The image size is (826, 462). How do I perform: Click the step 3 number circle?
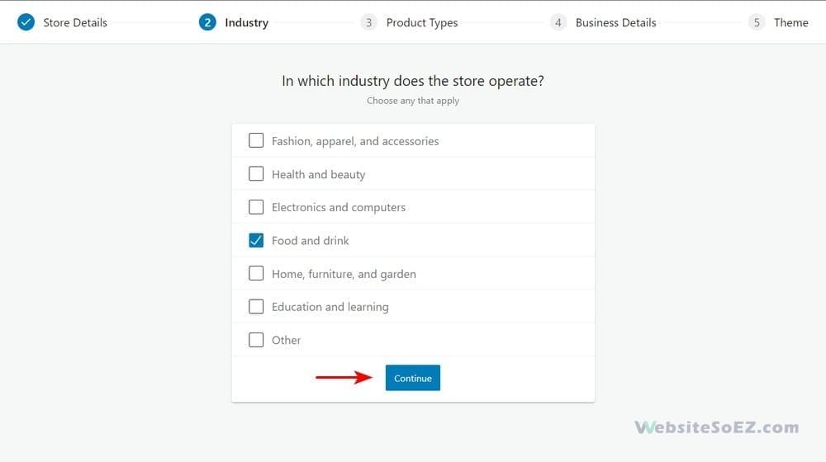(x=368, y=22)
